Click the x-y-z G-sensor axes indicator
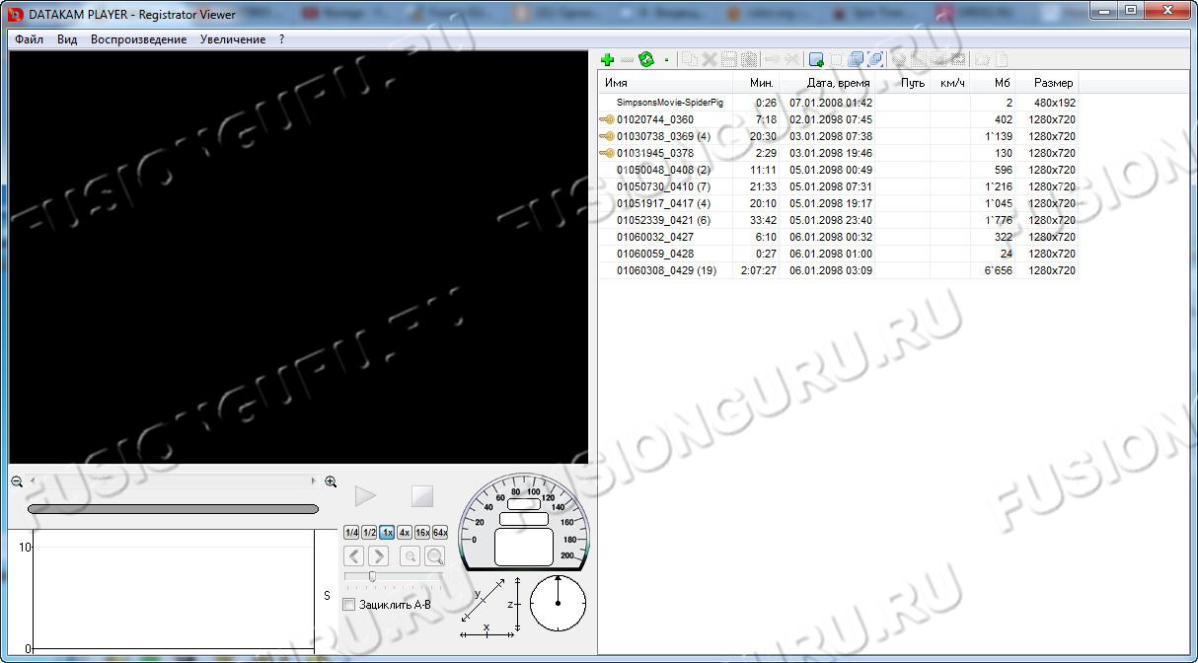This screenshot has height=663, width=1198. point(490,607)
